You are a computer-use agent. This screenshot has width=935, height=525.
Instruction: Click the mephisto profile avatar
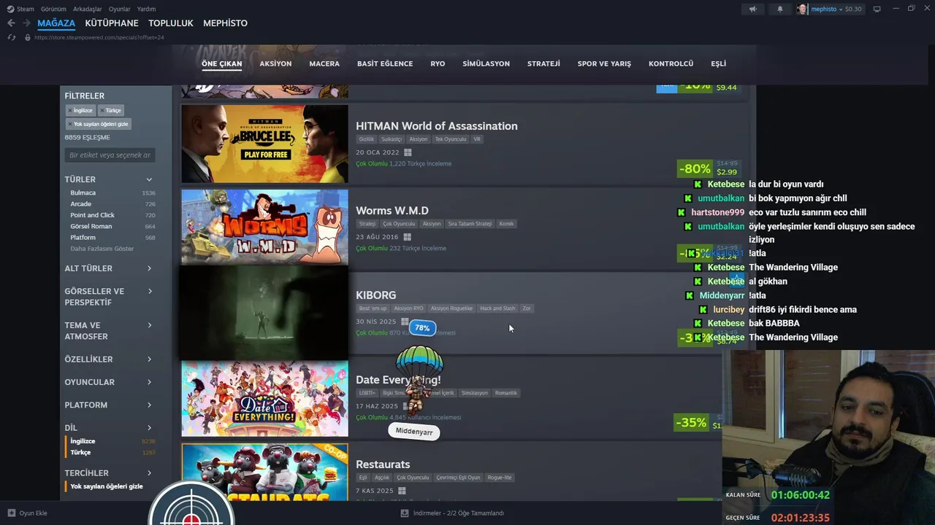(802, 9)
